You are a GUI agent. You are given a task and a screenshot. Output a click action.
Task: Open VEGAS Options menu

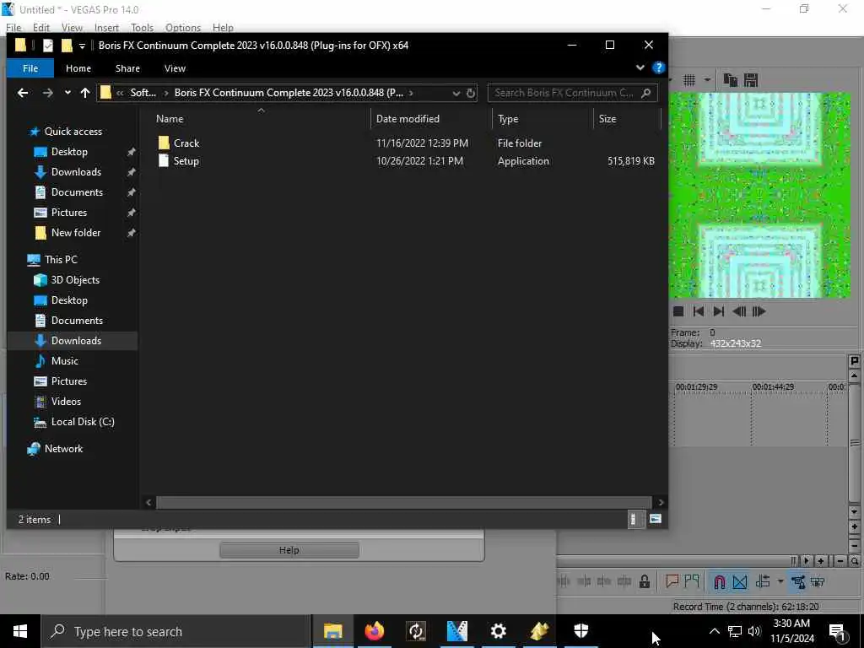pos(183,28)
